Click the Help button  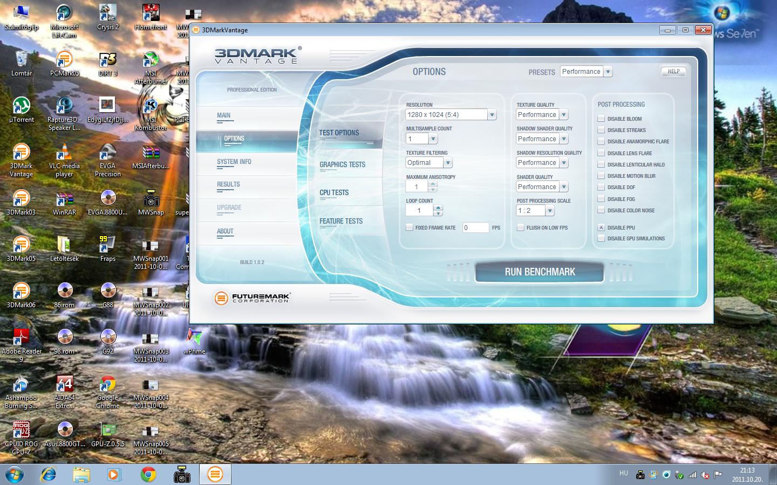673,71
